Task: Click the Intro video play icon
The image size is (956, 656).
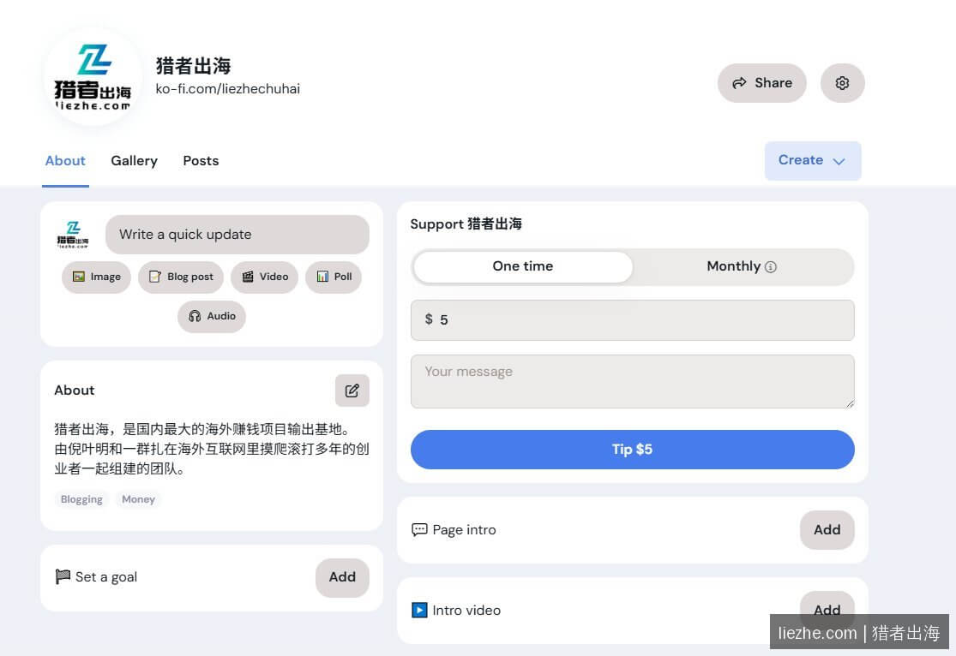Action: [x=419, y=610]
